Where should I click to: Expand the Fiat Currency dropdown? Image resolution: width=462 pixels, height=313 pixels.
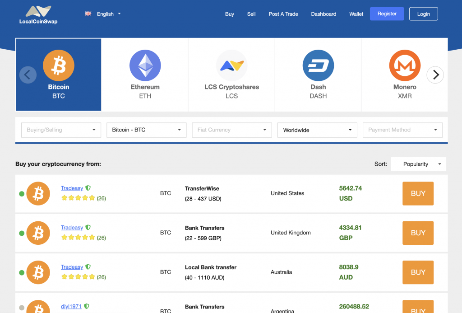point(232,130)
